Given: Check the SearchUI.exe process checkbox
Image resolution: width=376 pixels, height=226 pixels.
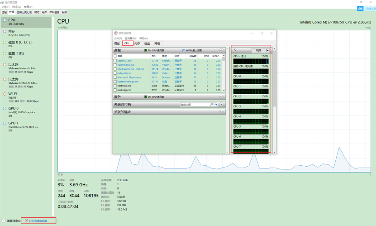Looking at the screenshot, I should tap(115, 61).
